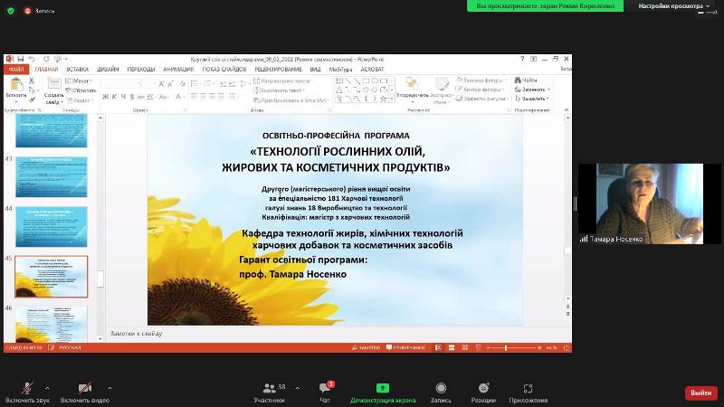Toggle Comments (Примечания) in status bar

click(x=405, y=347)
